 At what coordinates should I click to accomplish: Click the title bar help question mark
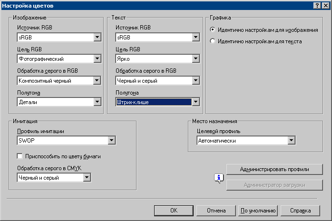pyautogui.click(x=317, y=6)
